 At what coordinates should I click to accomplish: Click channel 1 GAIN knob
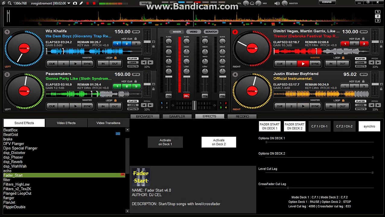point(169,41)
